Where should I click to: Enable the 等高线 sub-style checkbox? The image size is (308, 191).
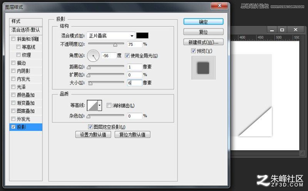click(x=18, y=47)
